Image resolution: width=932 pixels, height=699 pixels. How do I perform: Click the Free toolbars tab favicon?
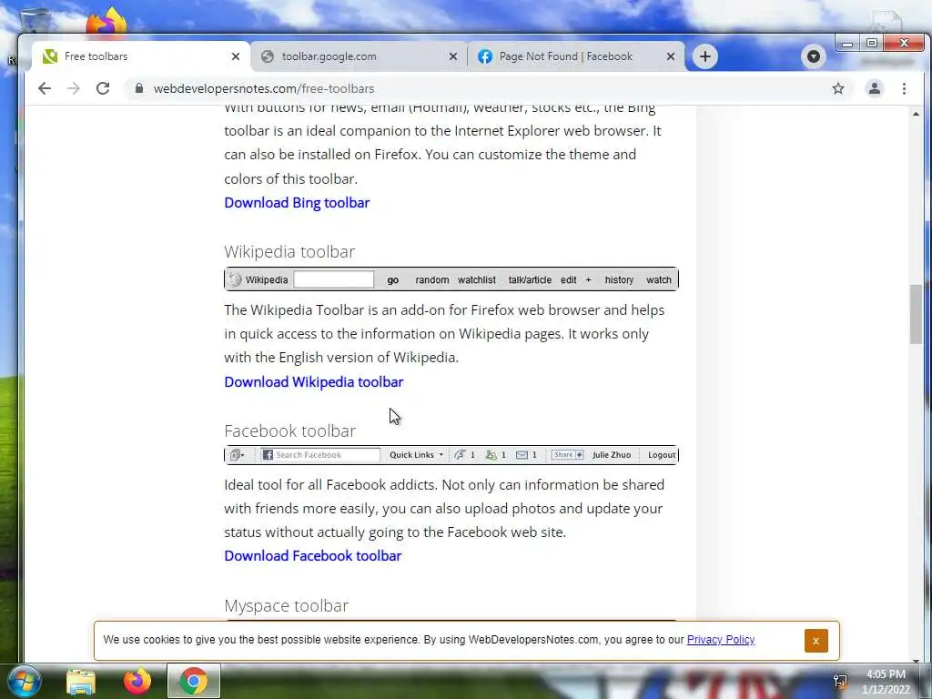(x=50, y=56)
